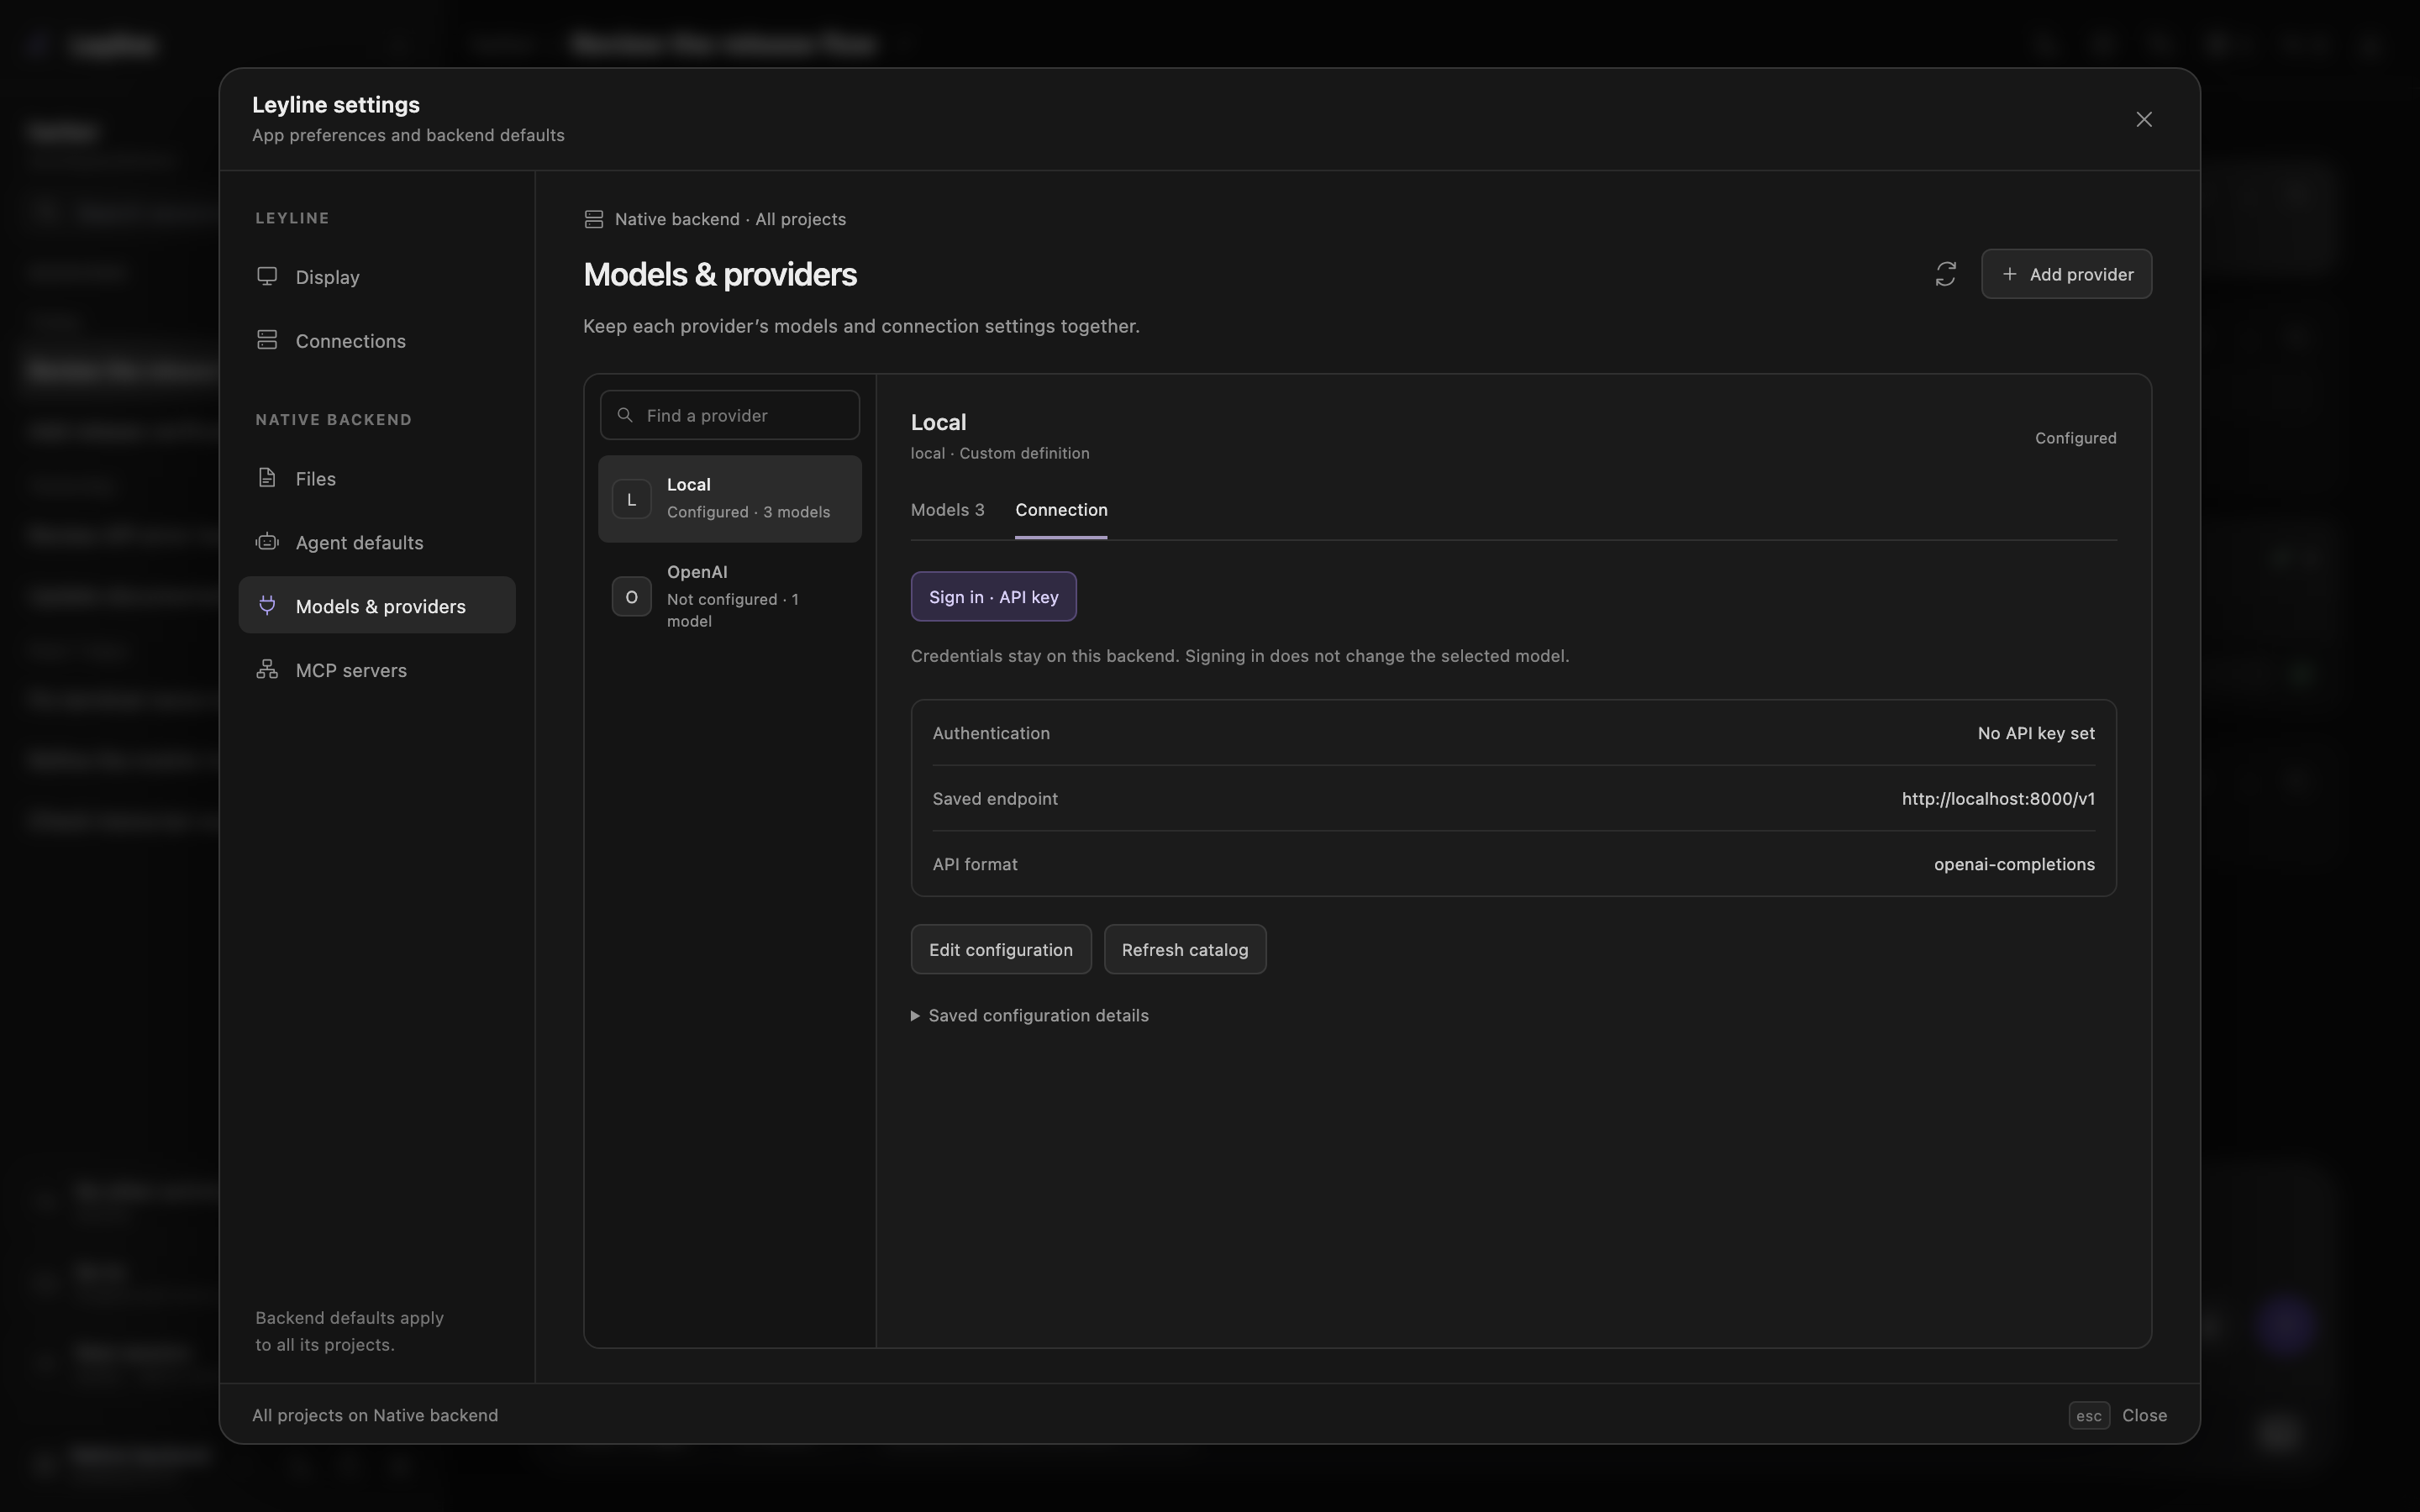Close settings with the X icon

pyautogui.click(x=2143, y=120)
